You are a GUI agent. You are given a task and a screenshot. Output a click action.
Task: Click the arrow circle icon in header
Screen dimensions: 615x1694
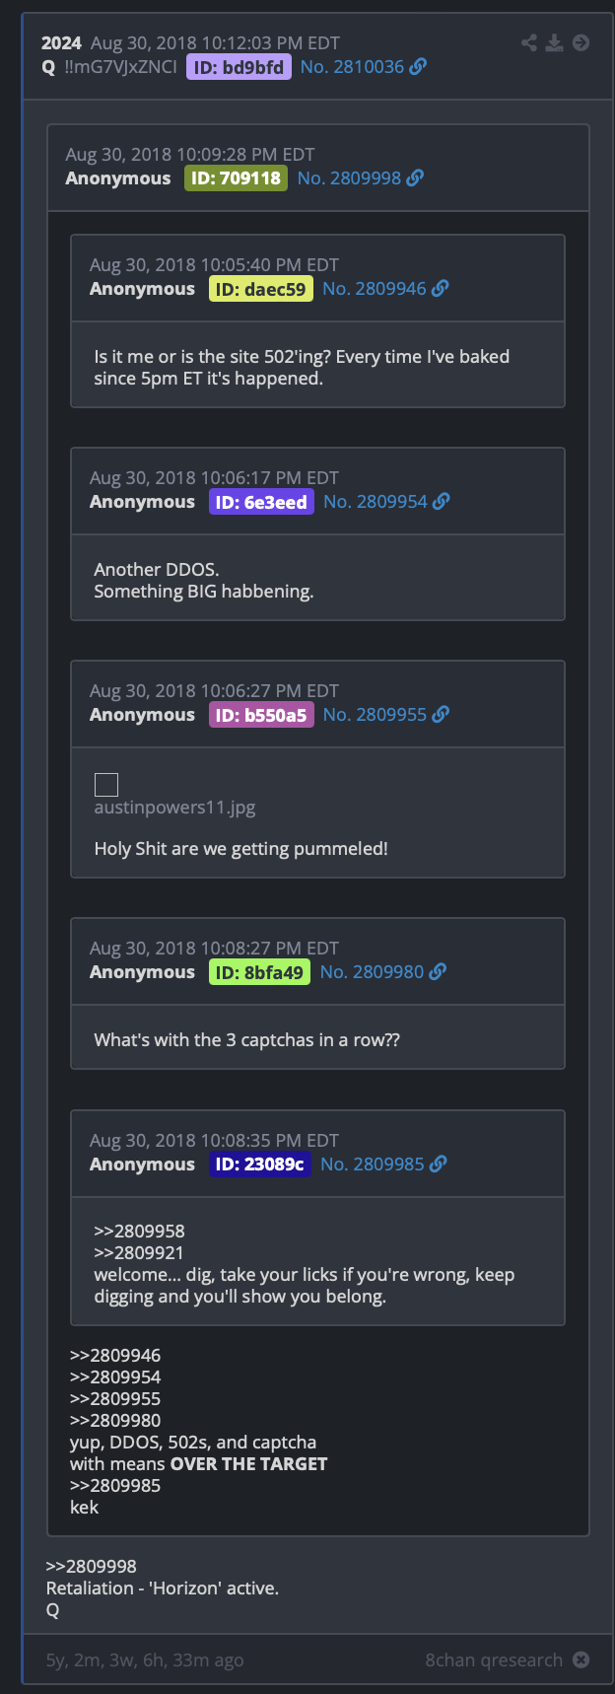[581, 42]
